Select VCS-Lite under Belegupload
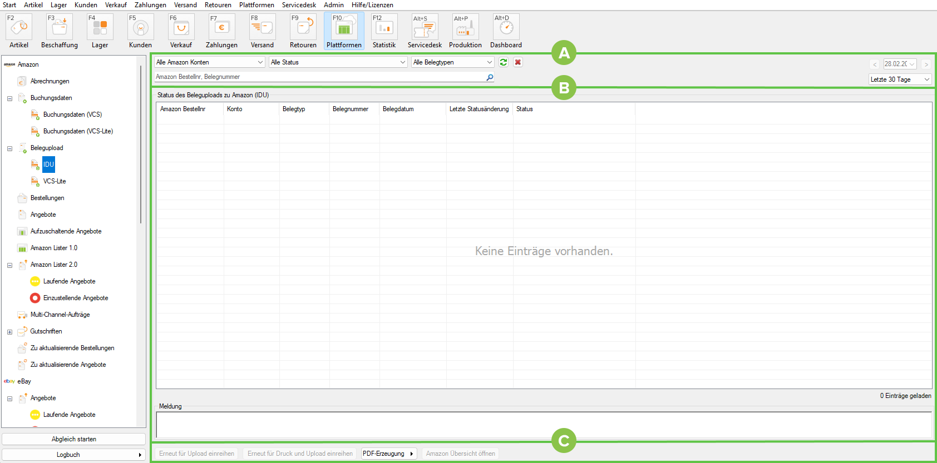The width and height of the screenshot is (937, 463). pyautogui.click(x=55, y=181)
